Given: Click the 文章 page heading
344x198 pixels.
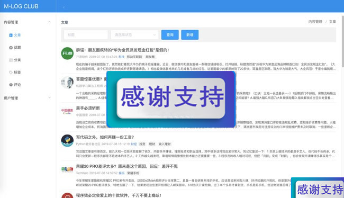Looking at the screenshot, I should (x=65, y=22).
